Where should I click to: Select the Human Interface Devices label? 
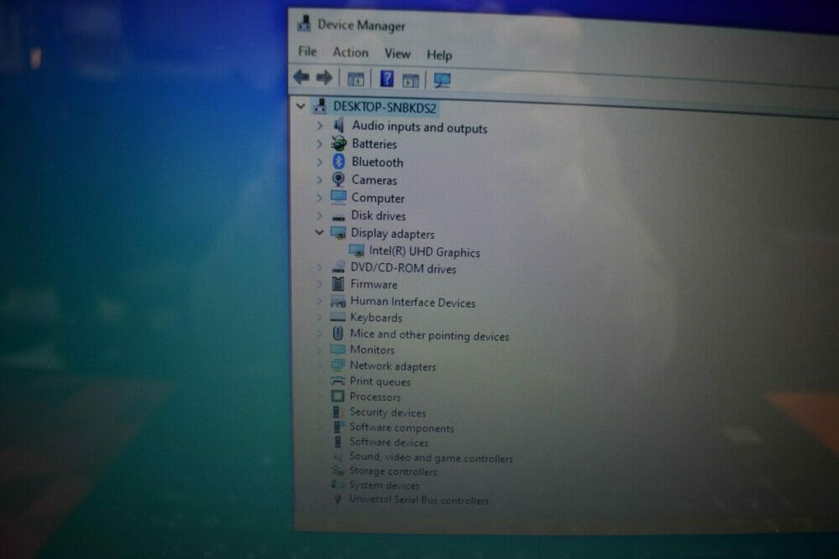tap(413, 302)
